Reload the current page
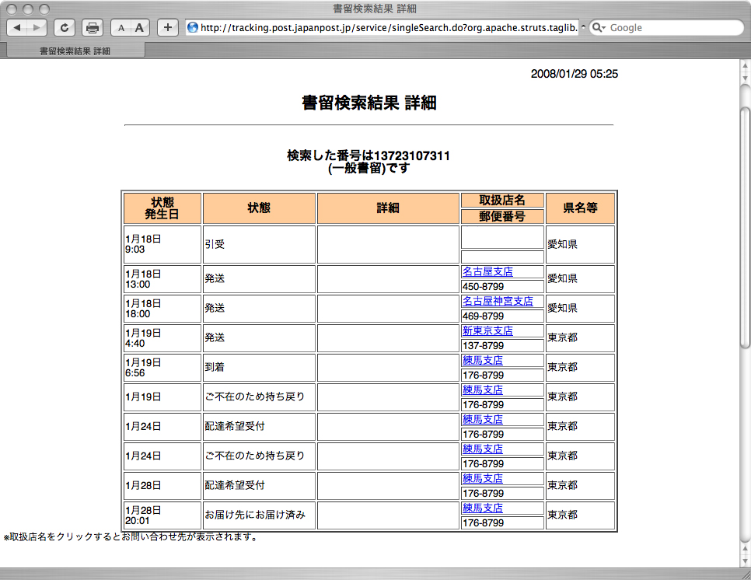 (x=65, y=28)
